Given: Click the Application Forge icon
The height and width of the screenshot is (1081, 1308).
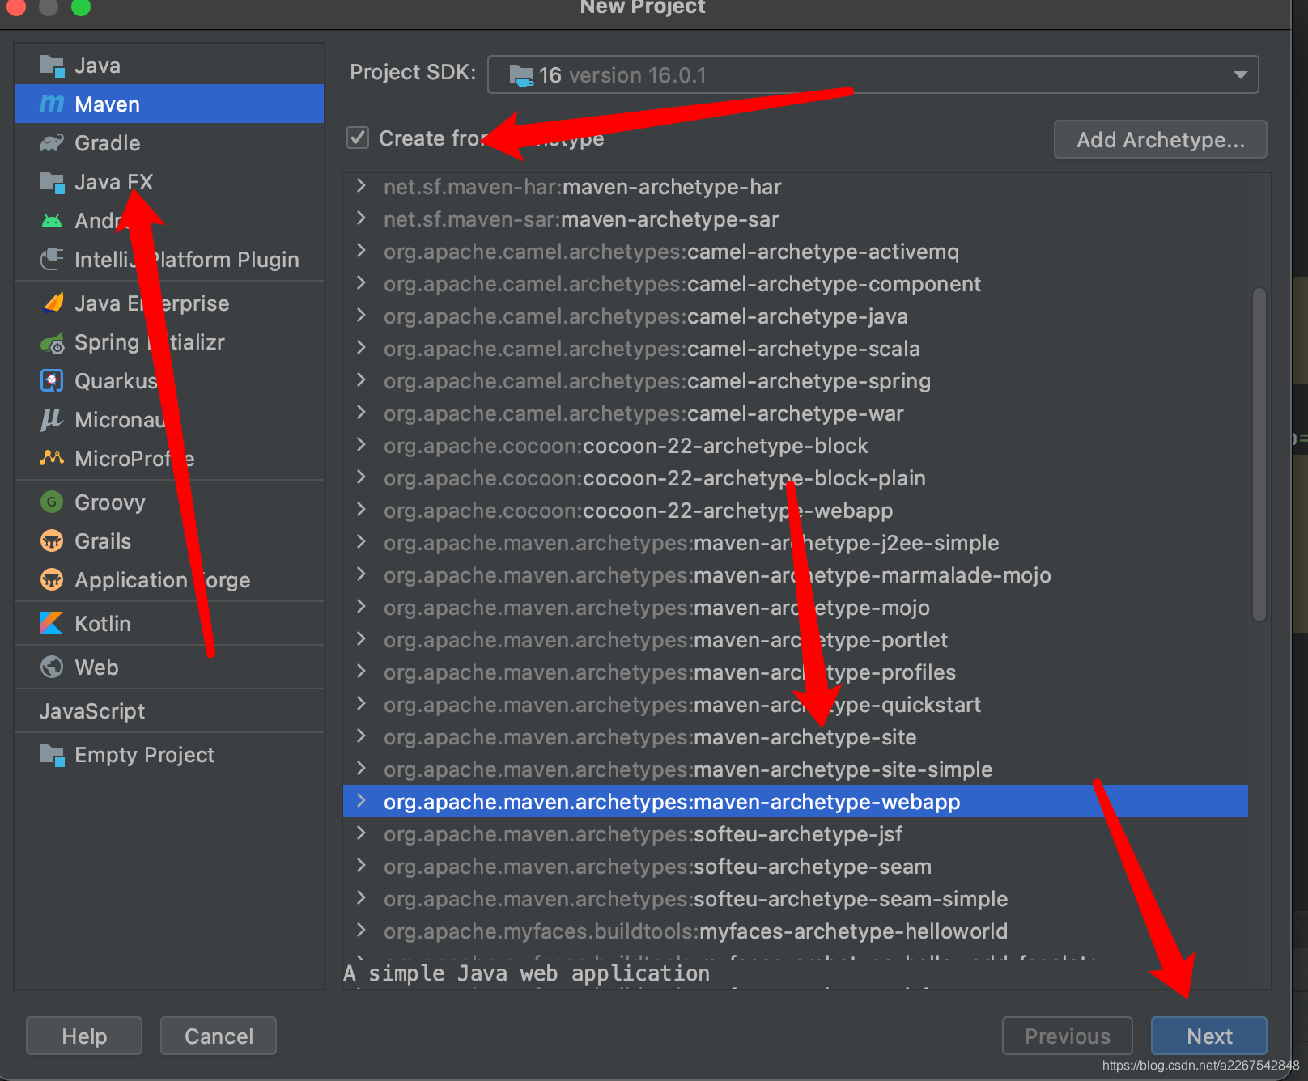Looking at the screenshot, I should click(x=52, y=580).
